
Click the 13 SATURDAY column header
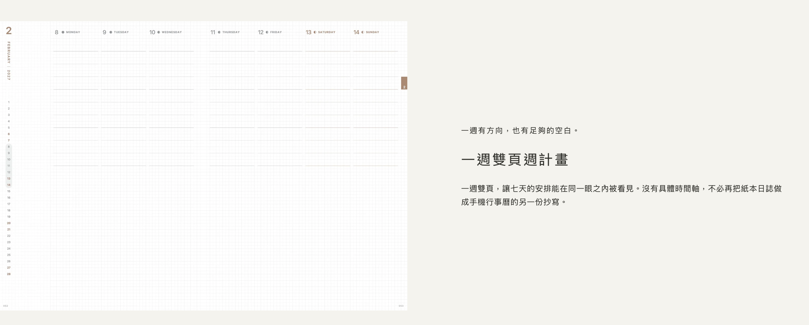click(321, 32)
